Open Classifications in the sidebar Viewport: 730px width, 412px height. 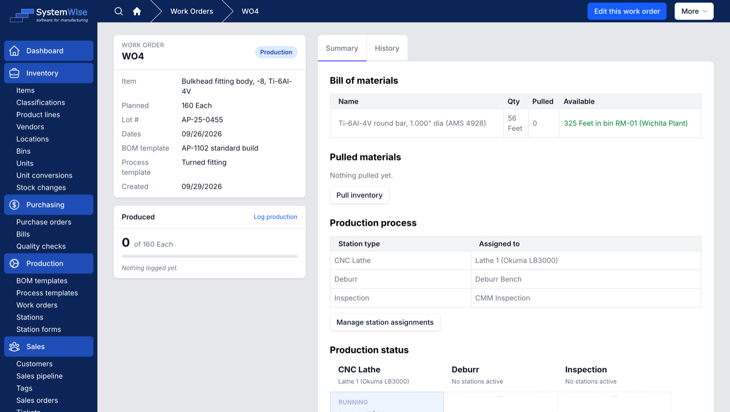(x=41, y=103)
